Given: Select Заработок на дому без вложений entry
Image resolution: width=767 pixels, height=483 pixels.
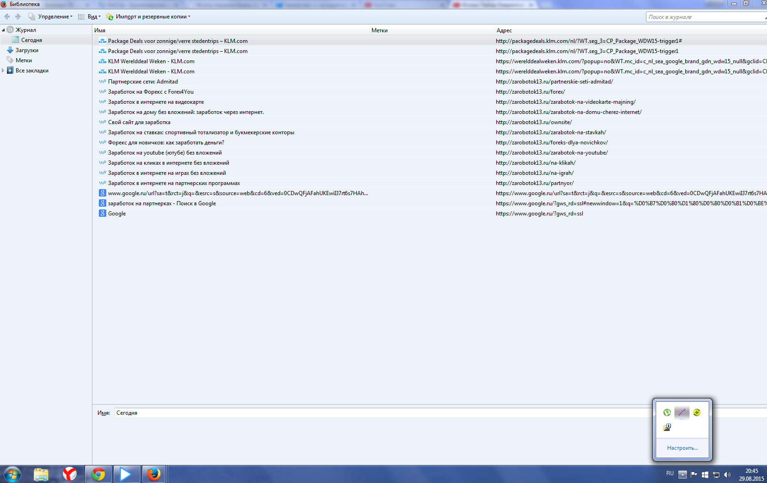Looking at the screenshot, I should [186, 112].
